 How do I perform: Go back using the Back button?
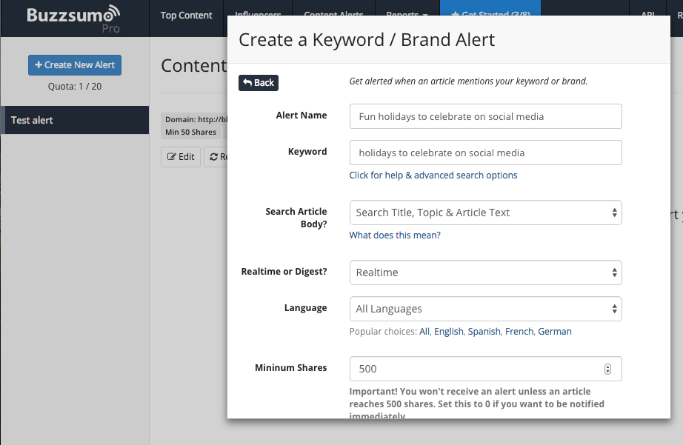tap(259, 83)
